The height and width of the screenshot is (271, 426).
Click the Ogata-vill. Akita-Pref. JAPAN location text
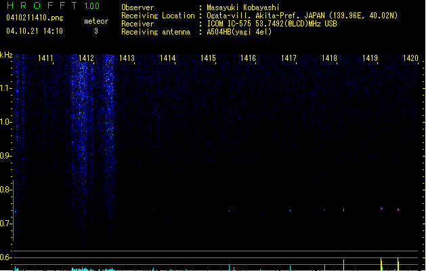(x=302, y=16)
